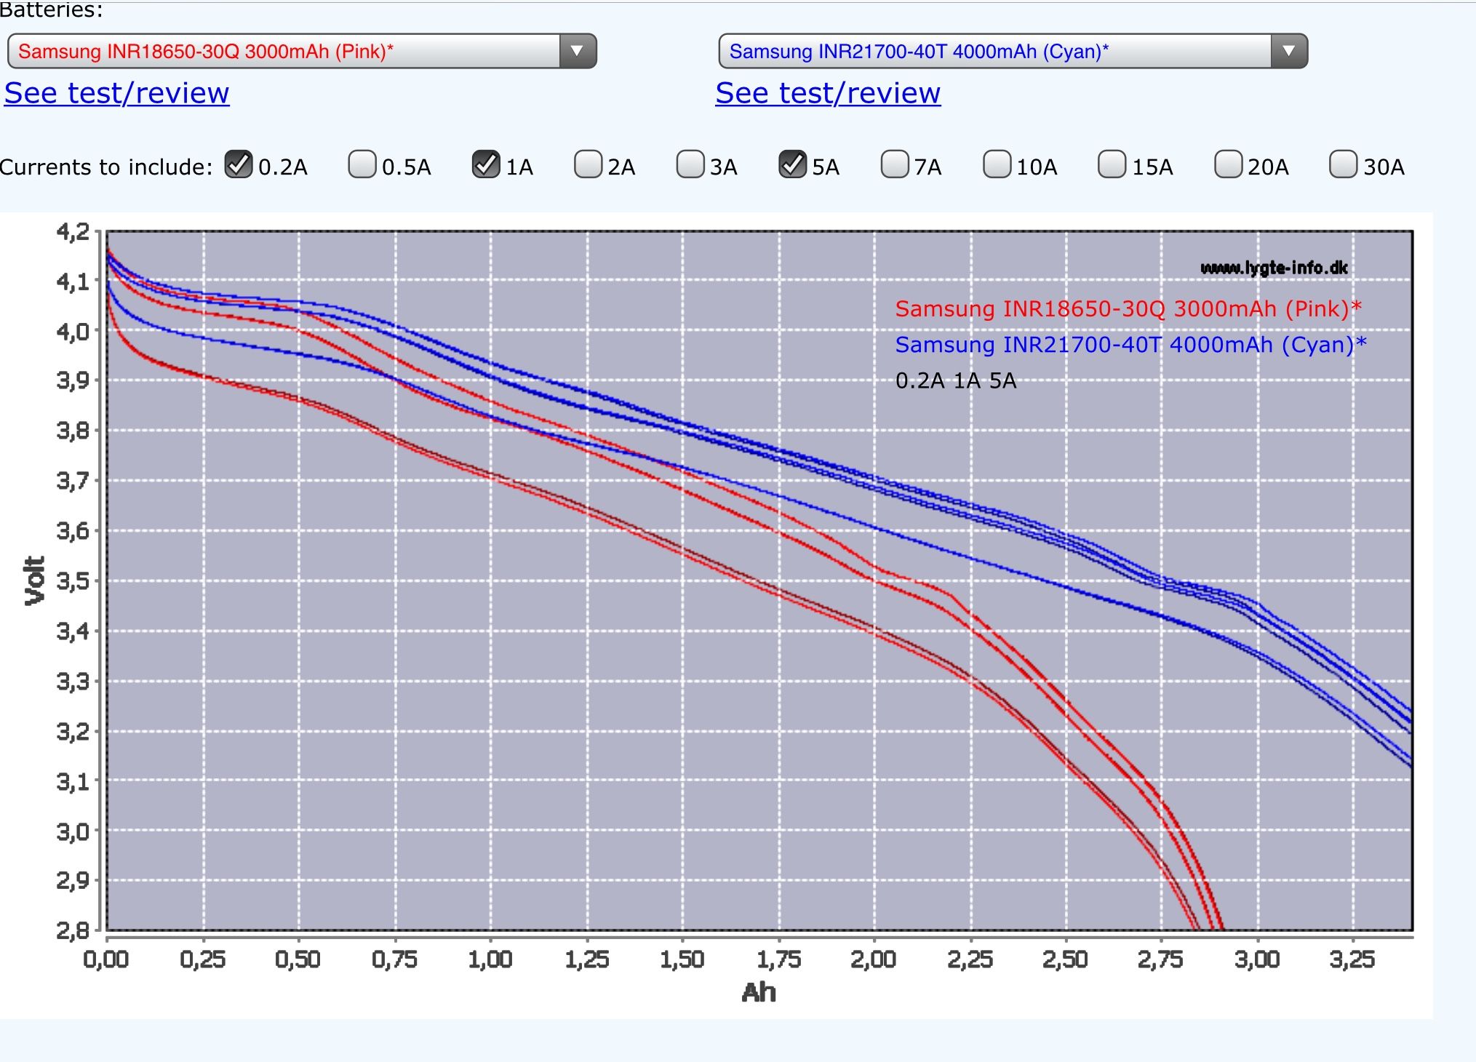The image size is (1476, 1062).
Task: Click the 1,50 Ah axis tick label
Action: click(x=682, y=959)
